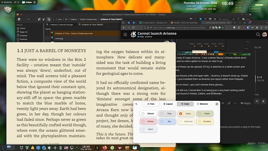This screenshot has width=268, height=151.
Task: Go up one folder in Dolphin
Action: 29,19
